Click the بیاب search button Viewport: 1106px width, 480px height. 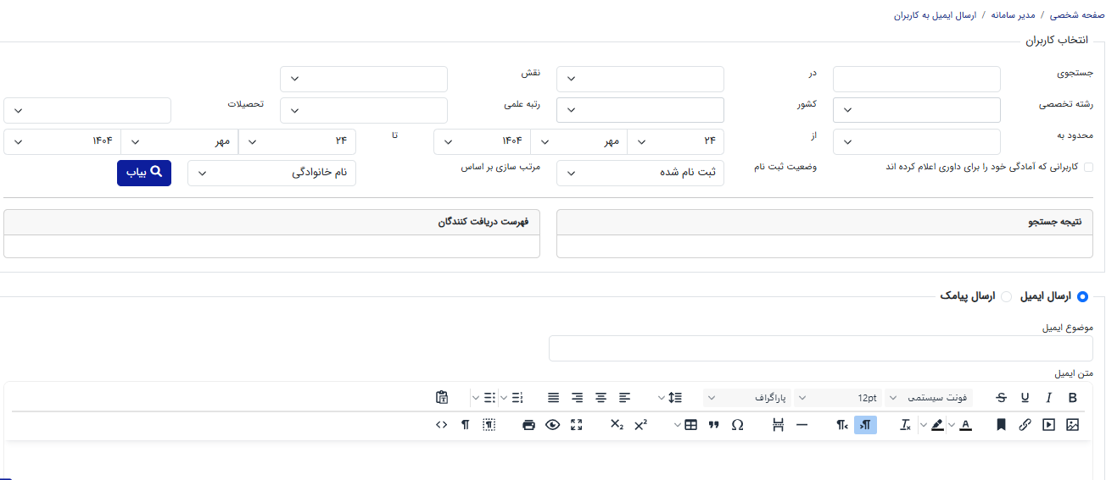pyautogui.click(x=144, y=173)
